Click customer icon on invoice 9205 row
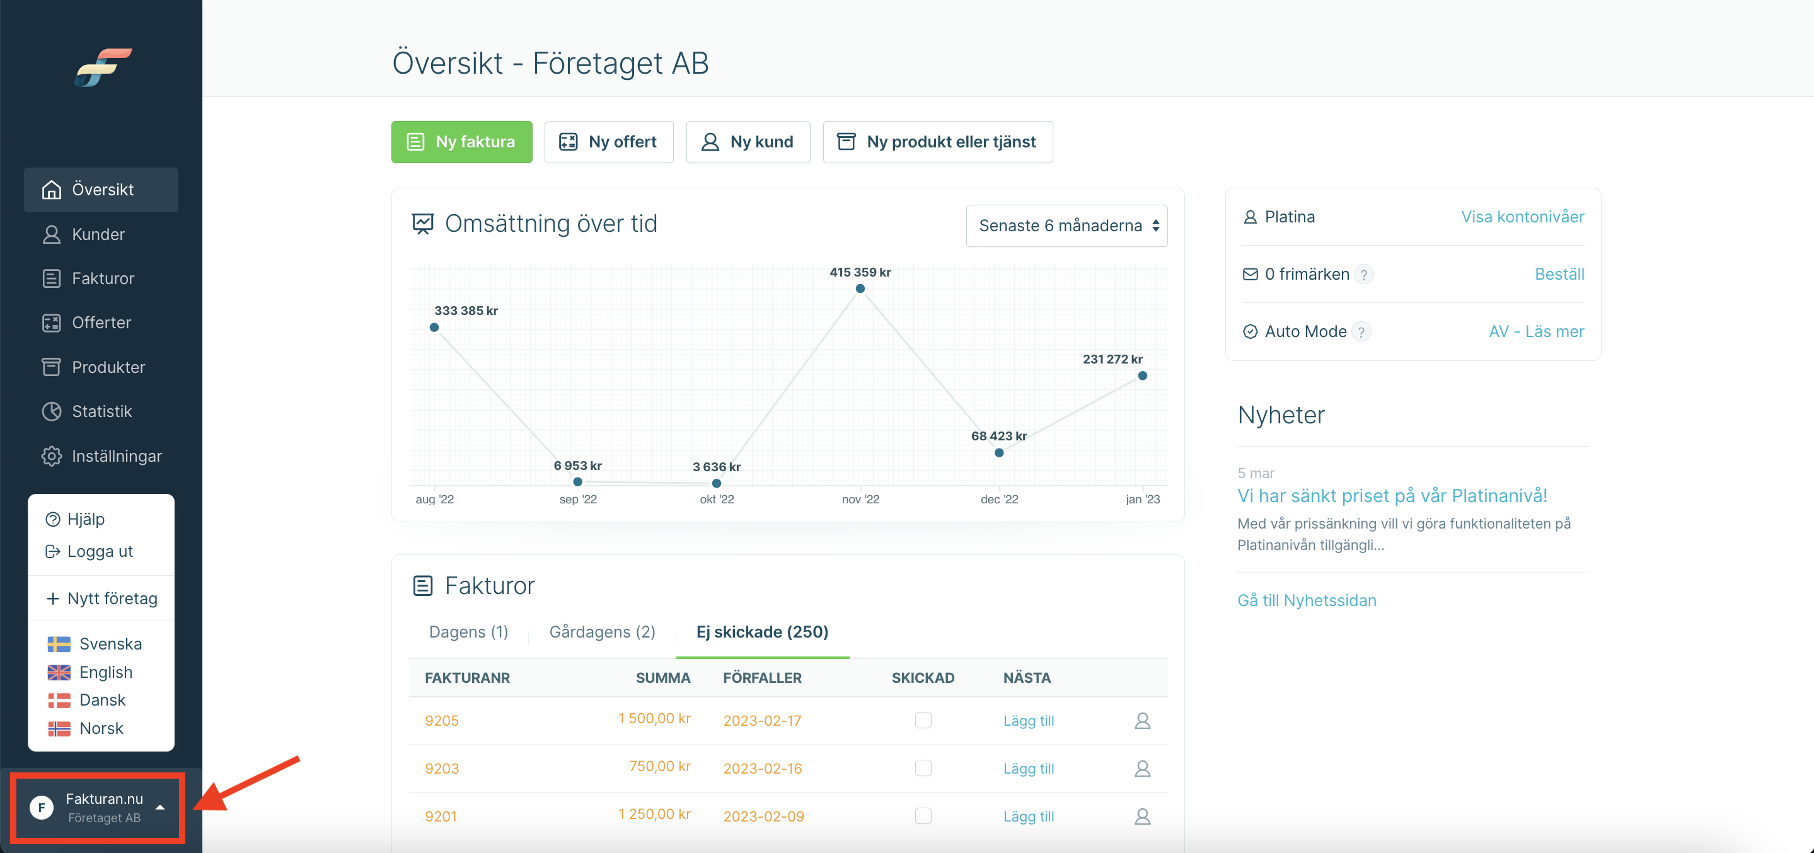1814x853 pixels. 1141,720
